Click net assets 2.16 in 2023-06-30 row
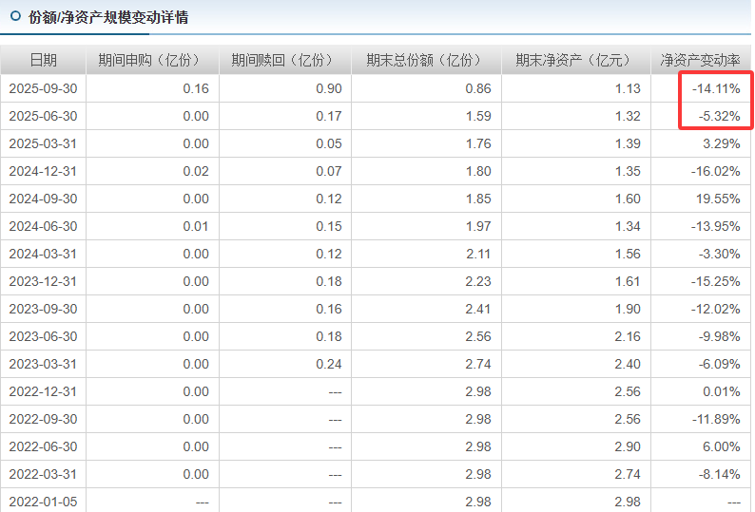The width and height of the screenshot is (755, 512). (x=628, y=336)
